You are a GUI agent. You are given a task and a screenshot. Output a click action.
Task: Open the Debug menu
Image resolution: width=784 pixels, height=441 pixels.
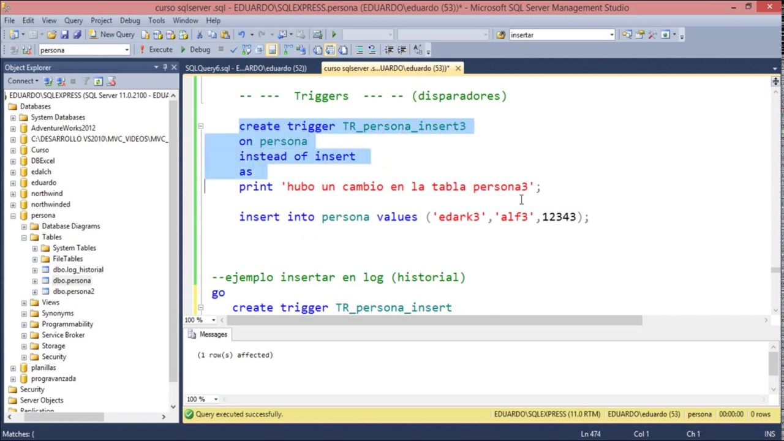[130, 20]
